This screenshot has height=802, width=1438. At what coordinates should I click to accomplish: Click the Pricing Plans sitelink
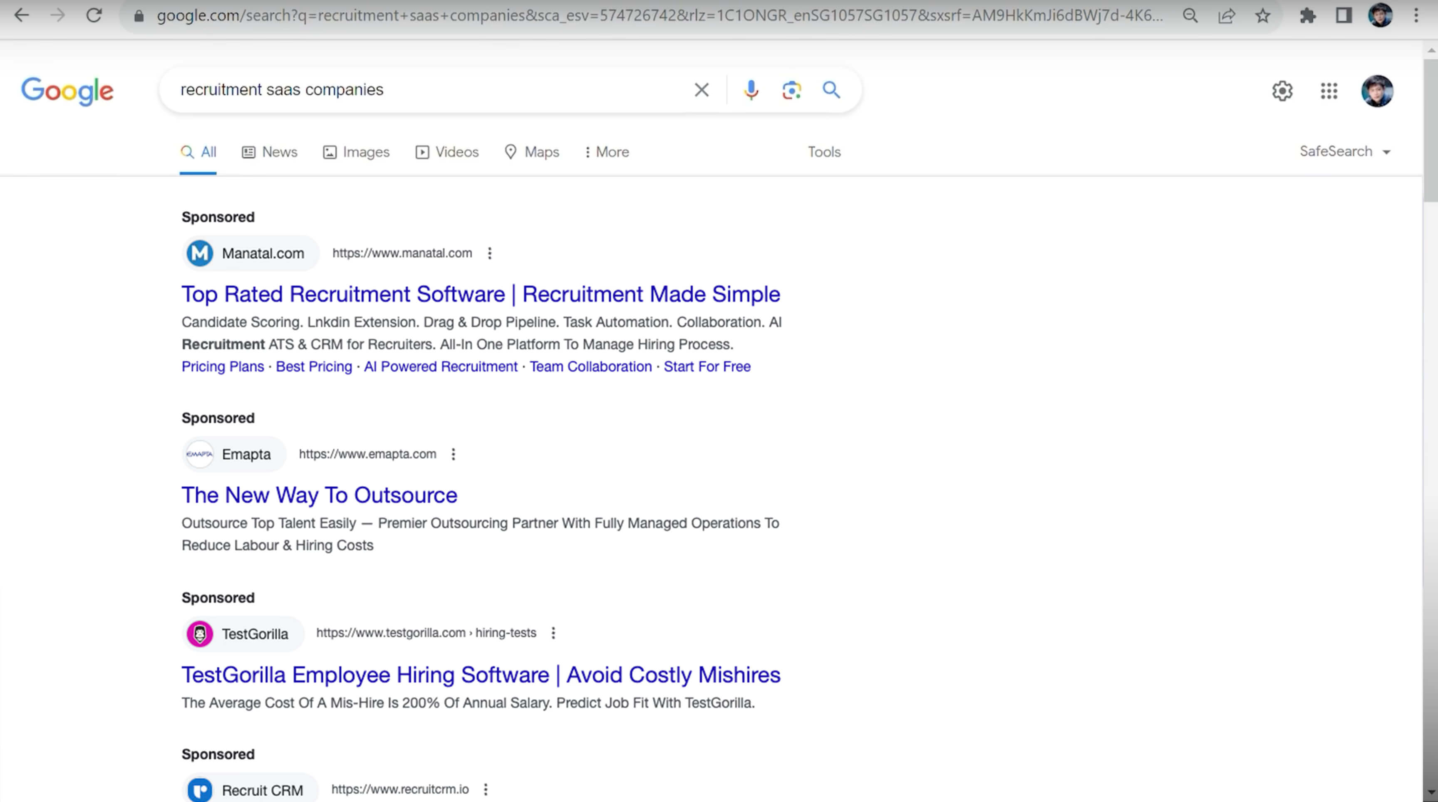pyautogui.click(x=223, y=366)
